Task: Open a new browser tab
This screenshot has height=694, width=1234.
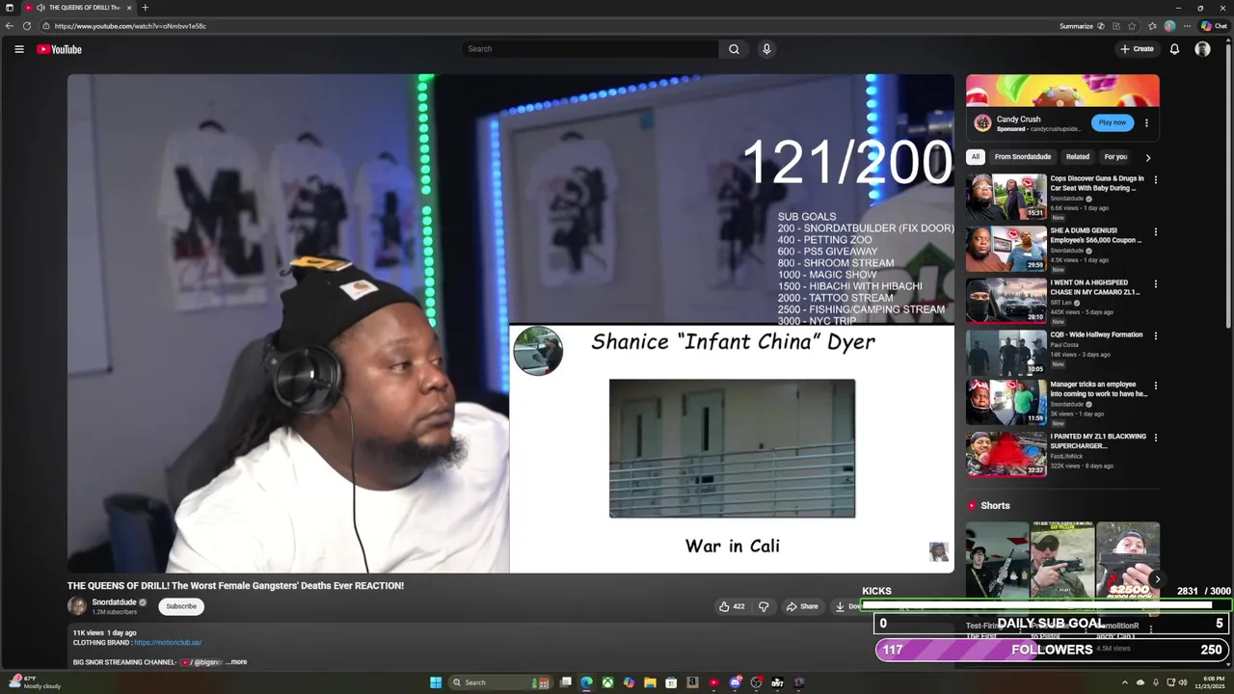Action: pos(145,8)
